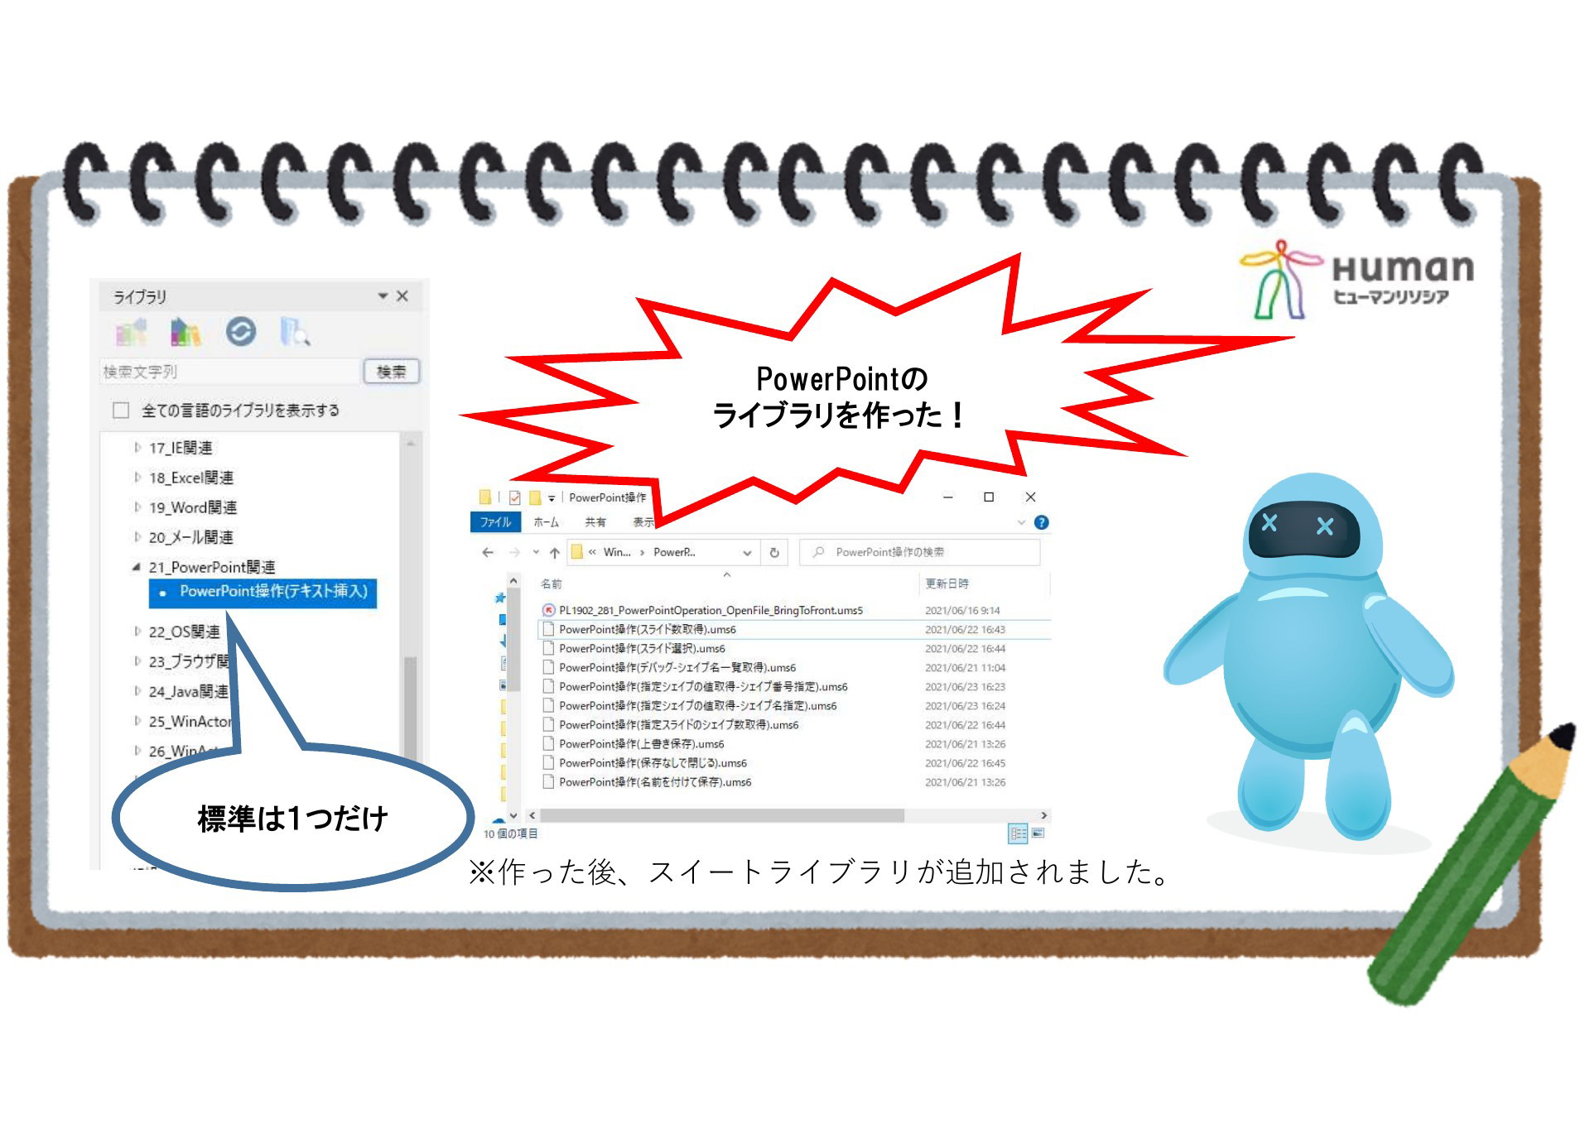This screenshot has height=1124, width=1590.
Task: Click the first colorful books library icon
Action: click(x=130, y=333)
